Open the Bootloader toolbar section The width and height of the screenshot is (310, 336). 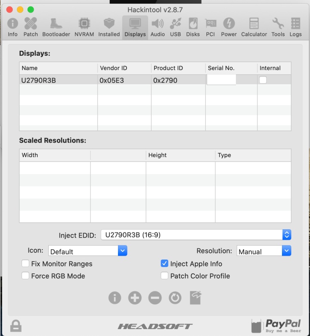pyautogui.click(x=56, y=27)
